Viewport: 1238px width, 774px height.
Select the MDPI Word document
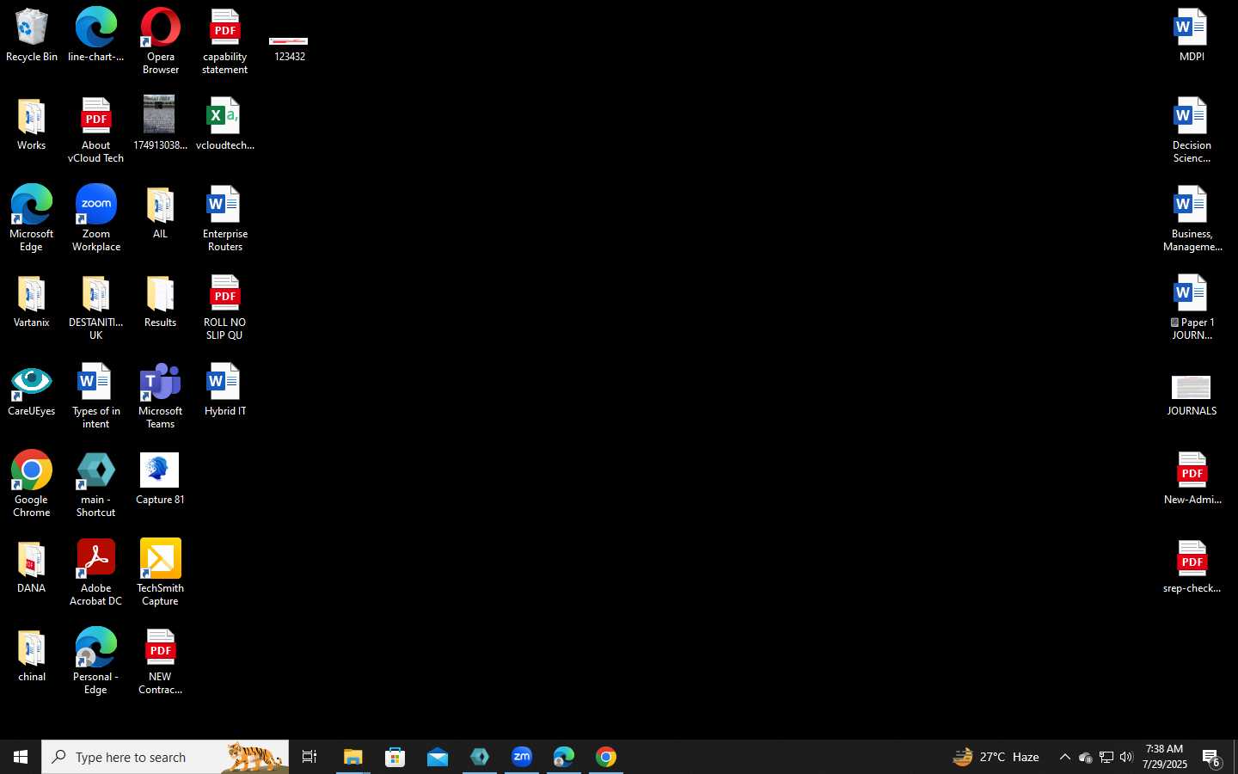pos(1192,35)
